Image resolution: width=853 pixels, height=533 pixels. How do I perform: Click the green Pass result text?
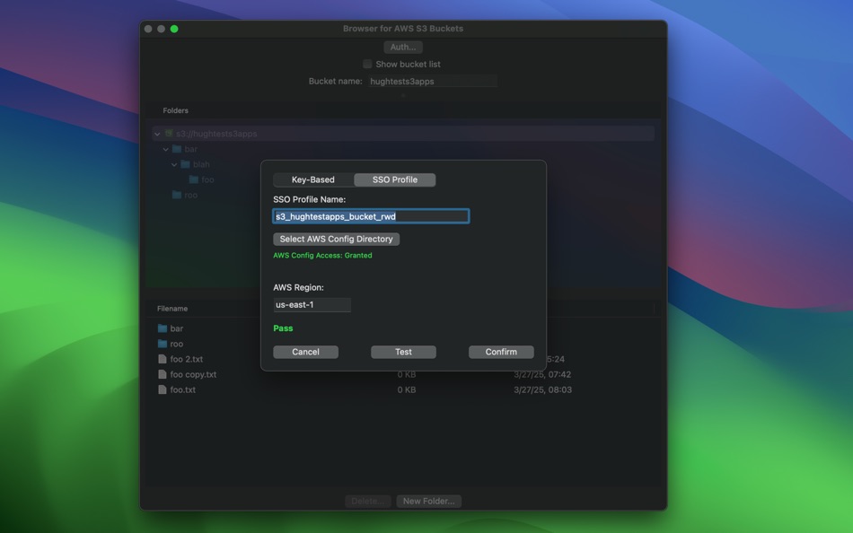click(283, 328)
